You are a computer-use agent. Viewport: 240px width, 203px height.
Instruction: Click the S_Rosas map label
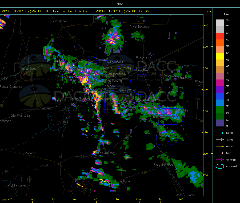pyautogui.click(x=107, y=86)
